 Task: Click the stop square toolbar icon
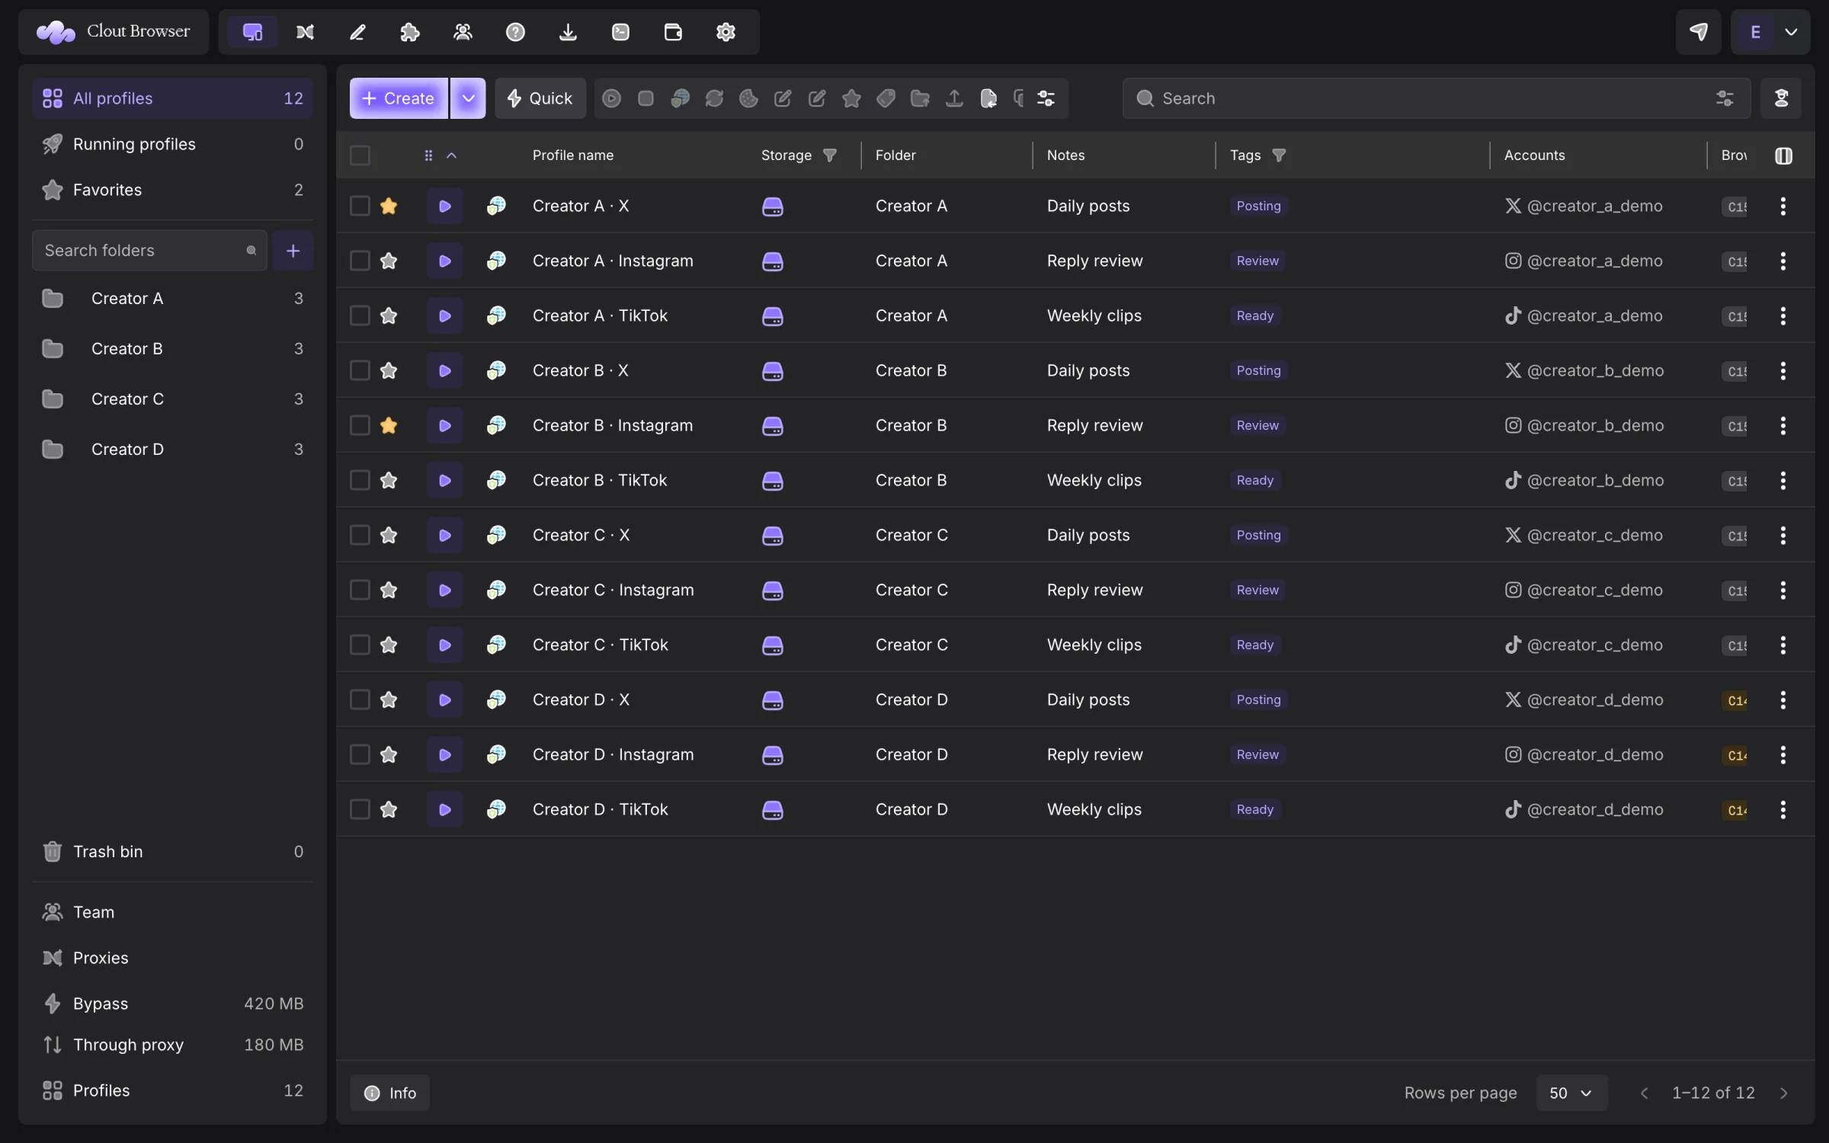point(645,98)
